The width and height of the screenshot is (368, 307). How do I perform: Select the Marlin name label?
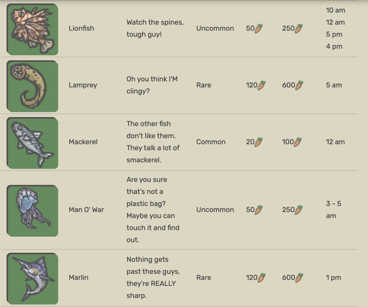[x=78, y=278]
